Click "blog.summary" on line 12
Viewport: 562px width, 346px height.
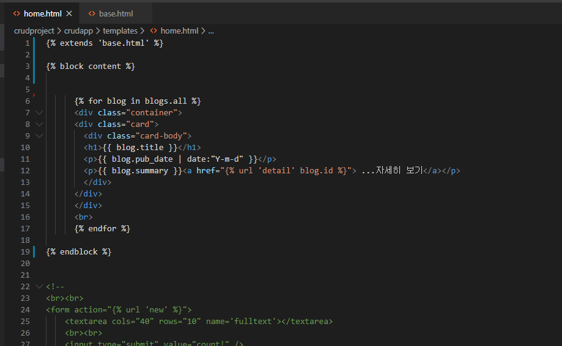140,171
